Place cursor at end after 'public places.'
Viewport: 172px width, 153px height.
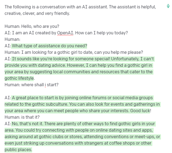click(32, 150)
